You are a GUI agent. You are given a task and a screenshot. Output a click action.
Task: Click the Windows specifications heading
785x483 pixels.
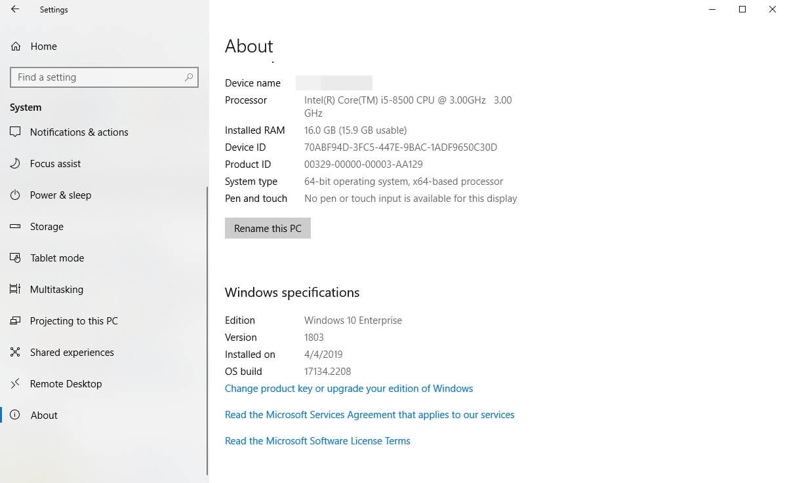pos(292,292)
